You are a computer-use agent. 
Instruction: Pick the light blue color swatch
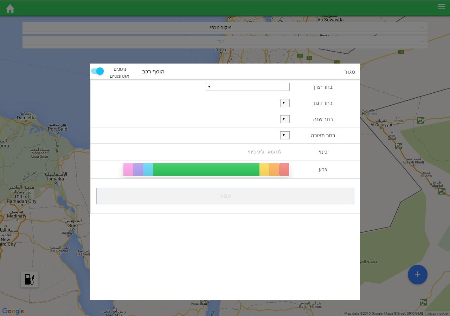pos(148,170)
